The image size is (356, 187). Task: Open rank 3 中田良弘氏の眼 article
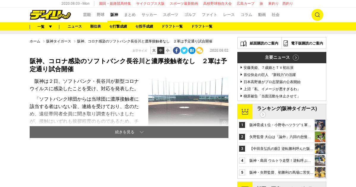coord(281,149)
